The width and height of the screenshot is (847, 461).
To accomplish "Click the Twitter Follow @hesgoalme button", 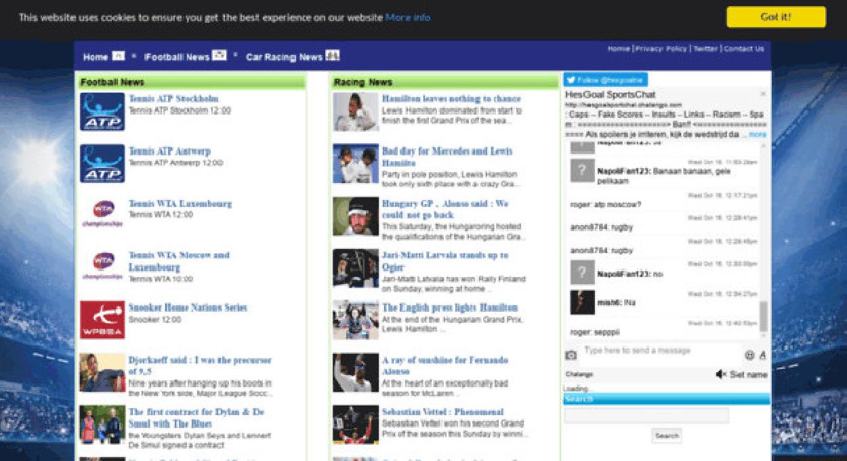I will [605, 79].
